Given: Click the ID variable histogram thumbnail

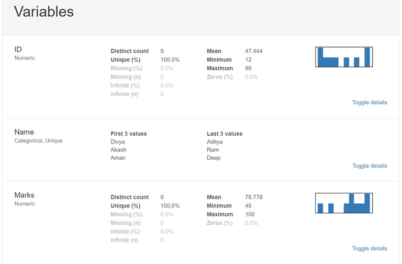Looking at the screenshot, I should coord(343,57).
